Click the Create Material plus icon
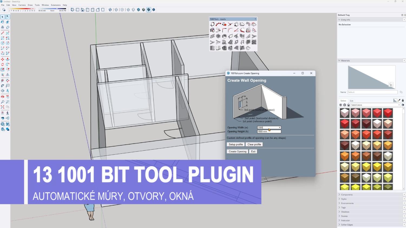Screen dimensions: 406x228 click(x=391, y=85)
